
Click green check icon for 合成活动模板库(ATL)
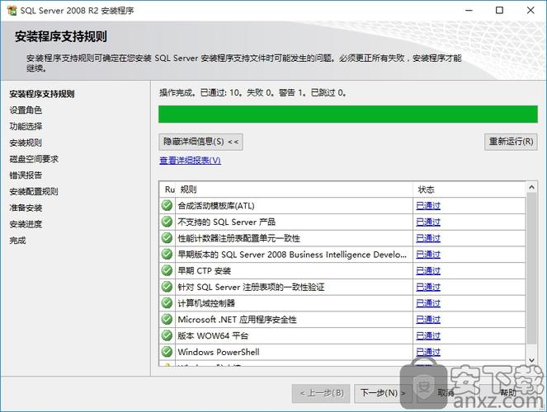167,205
